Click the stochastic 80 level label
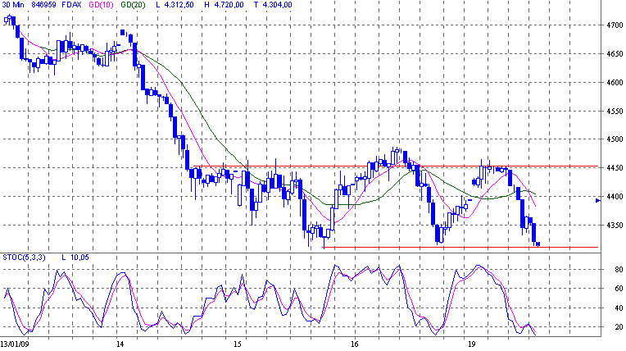Viewport: 626px width, 351px height. pos(619,270)
